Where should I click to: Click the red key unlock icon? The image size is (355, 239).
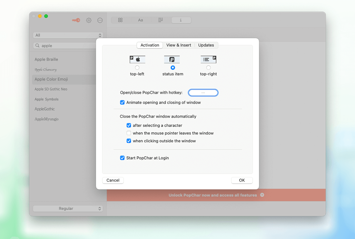click(x=76, y=20)
